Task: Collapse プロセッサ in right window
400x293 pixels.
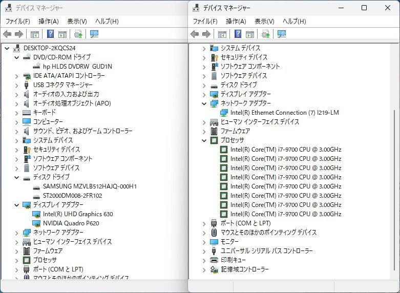Action: pyautogui.click(x=204, y=140)
